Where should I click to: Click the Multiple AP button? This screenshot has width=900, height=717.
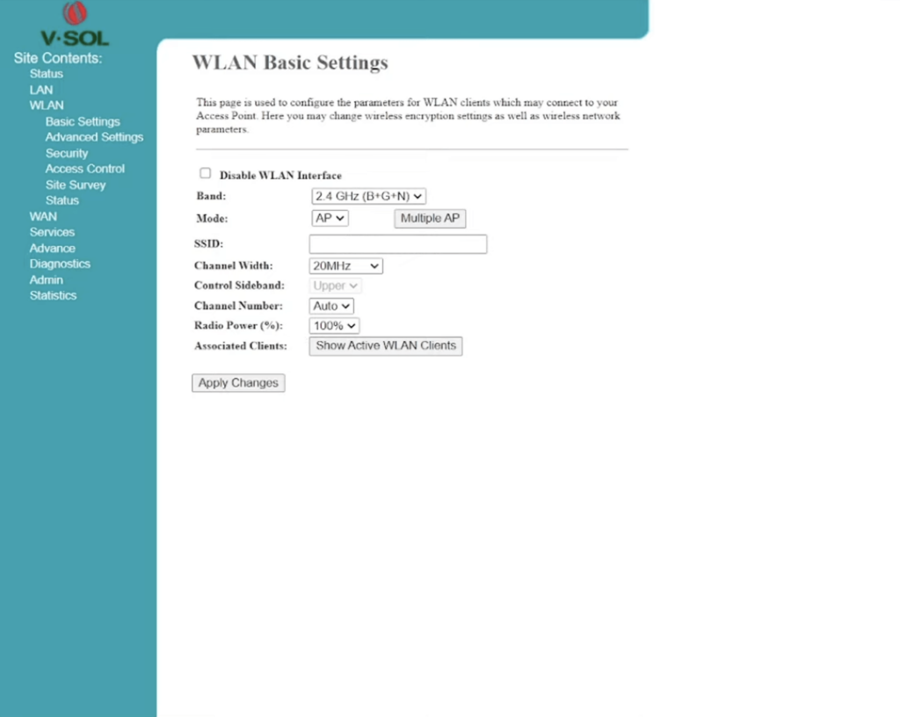[x=430, y=218]
